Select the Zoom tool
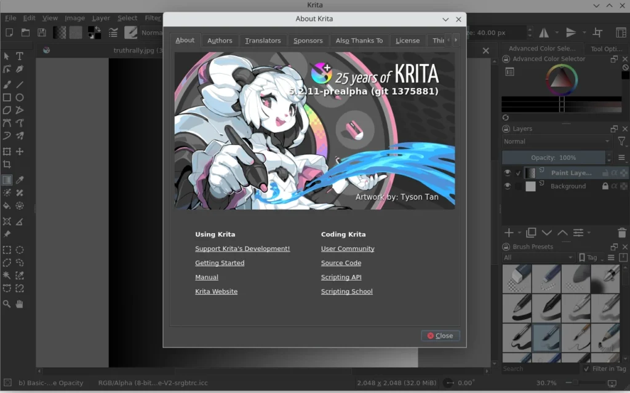This screenshot has height=393, width=630. [7, 304]
